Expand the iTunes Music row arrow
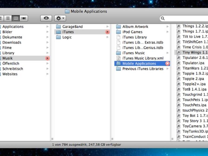The image size is (208, 156). [167, 53]
